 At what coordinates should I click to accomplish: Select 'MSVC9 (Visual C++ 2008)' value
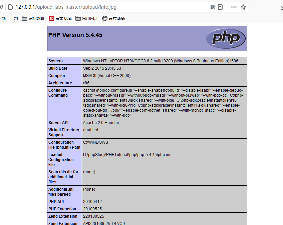107,76
